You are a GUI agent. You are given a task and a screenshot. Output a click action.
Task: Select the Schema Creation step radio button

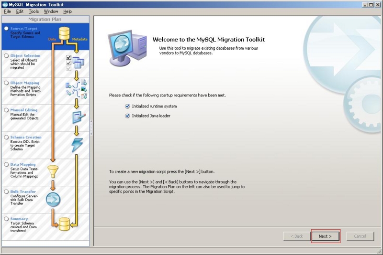tap(6, 137)
